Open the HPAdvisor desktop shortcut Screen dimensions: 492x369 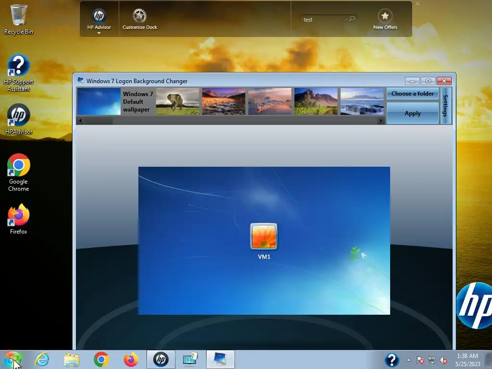19,119
